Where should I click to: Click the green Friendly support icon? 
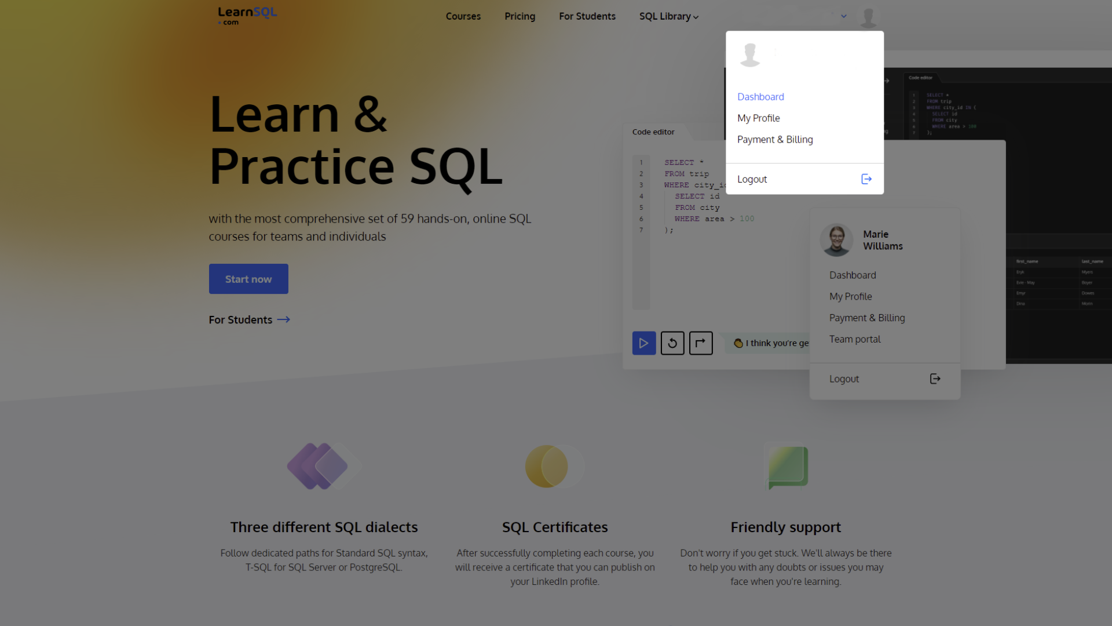(787, 467)
